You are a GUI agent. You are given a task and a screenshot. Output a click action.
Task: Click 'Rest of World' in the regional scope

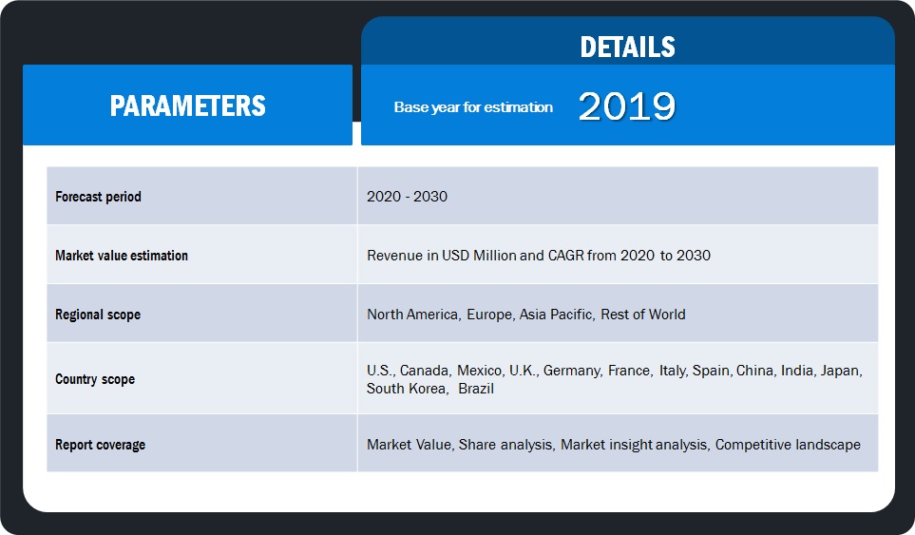[x=642, y=315]
